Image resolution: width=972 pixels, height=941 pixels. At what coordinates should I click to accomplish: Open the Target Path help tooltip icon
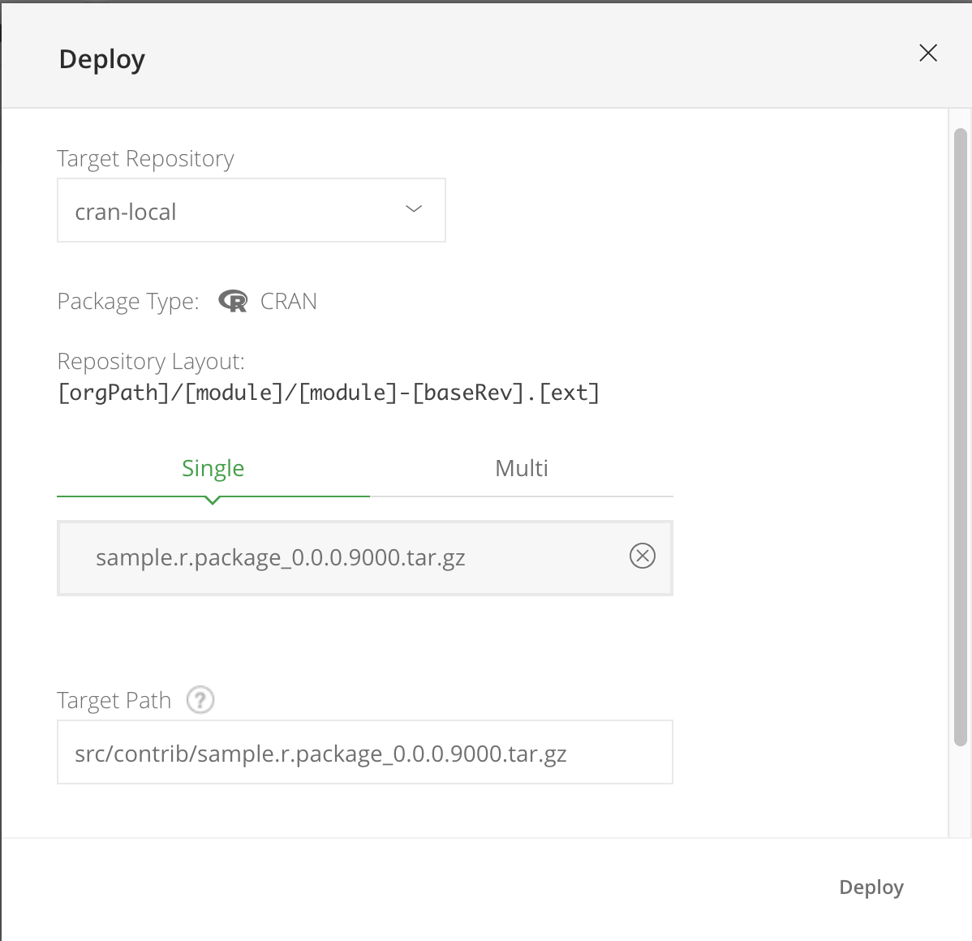tap(200, 699)
